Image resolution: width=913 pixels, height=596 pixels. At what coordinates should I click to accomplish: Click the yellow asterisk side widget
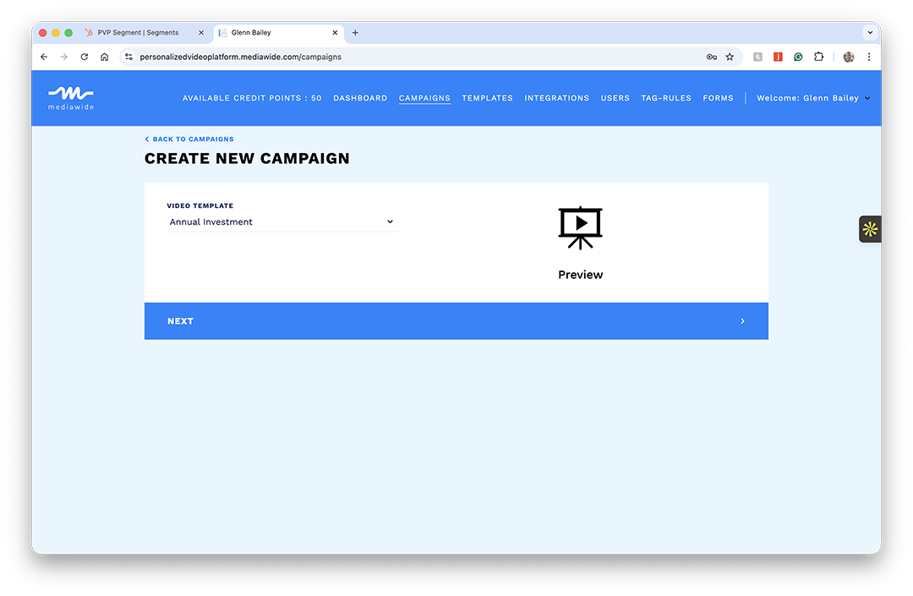click(870, 229)
